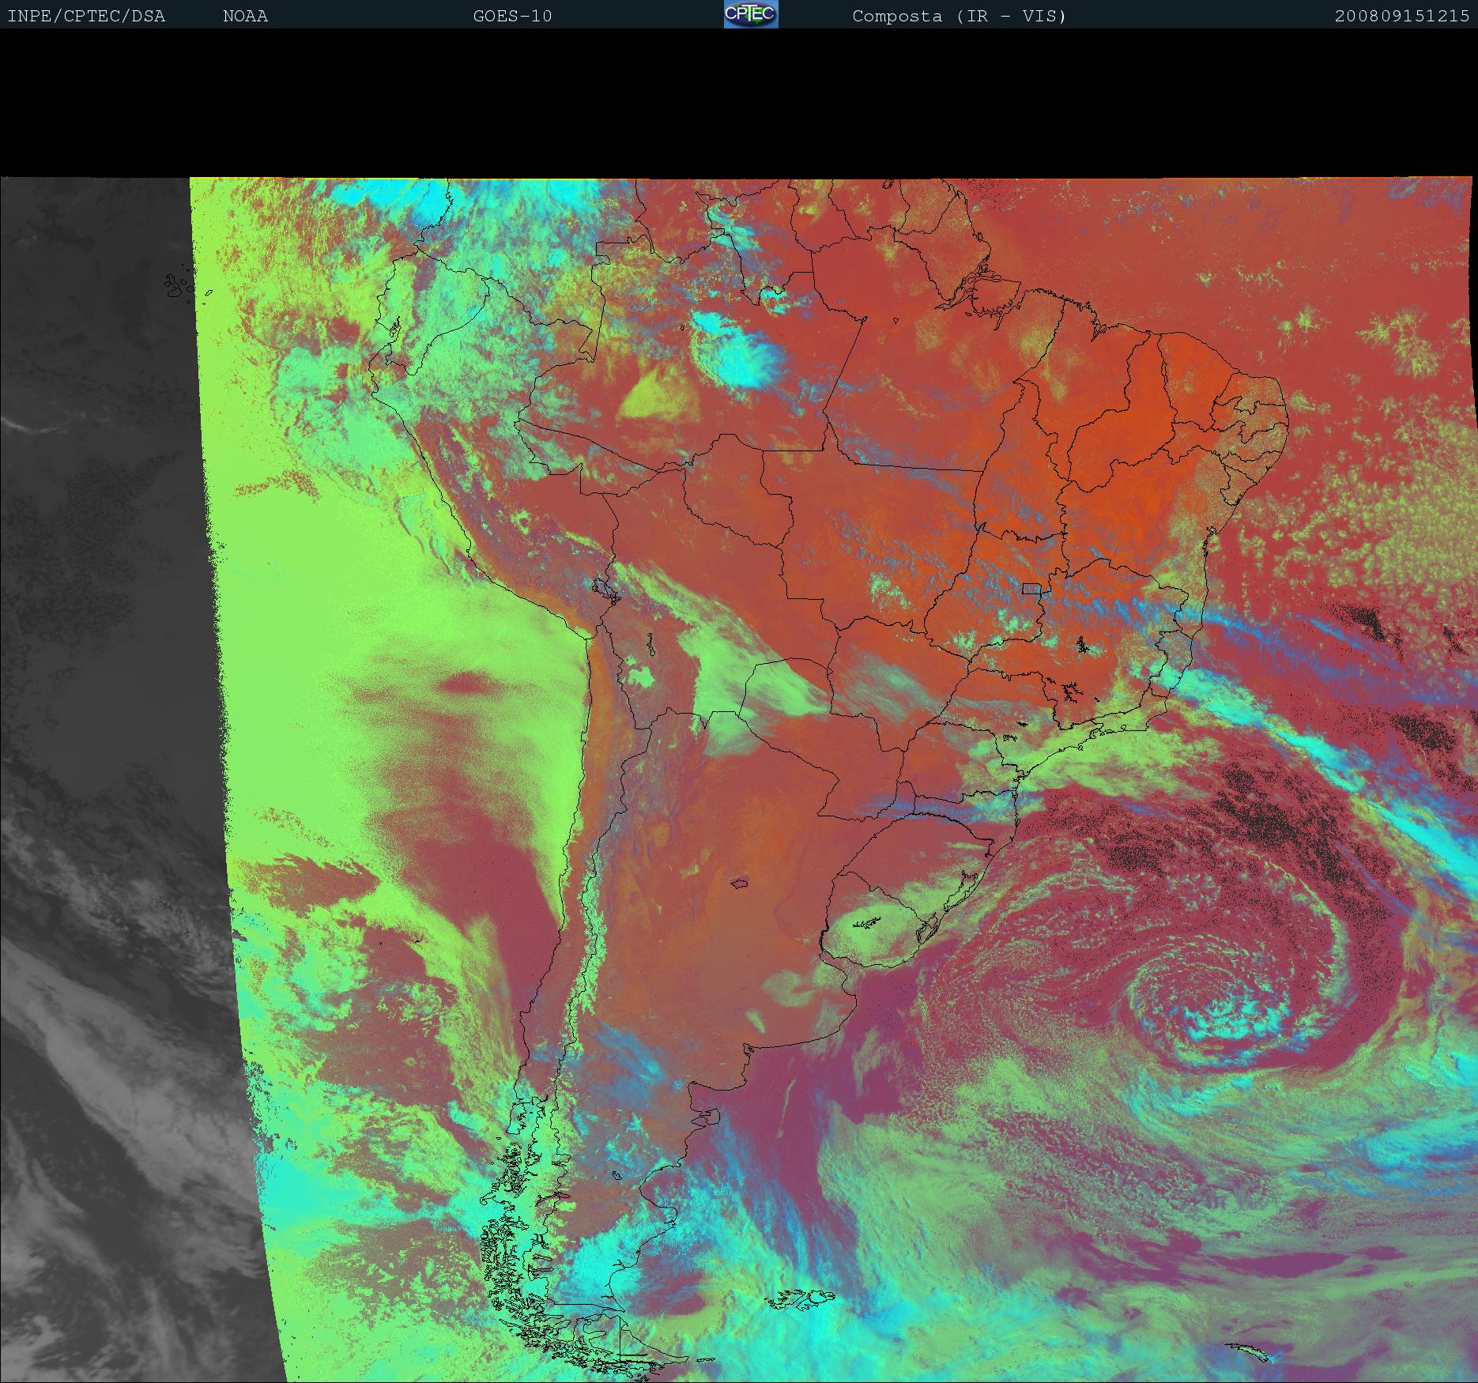Click the small Federal District rectangle in Brazil
The width and height of the screenshot is (1478, 1383).
[1031, 588]
